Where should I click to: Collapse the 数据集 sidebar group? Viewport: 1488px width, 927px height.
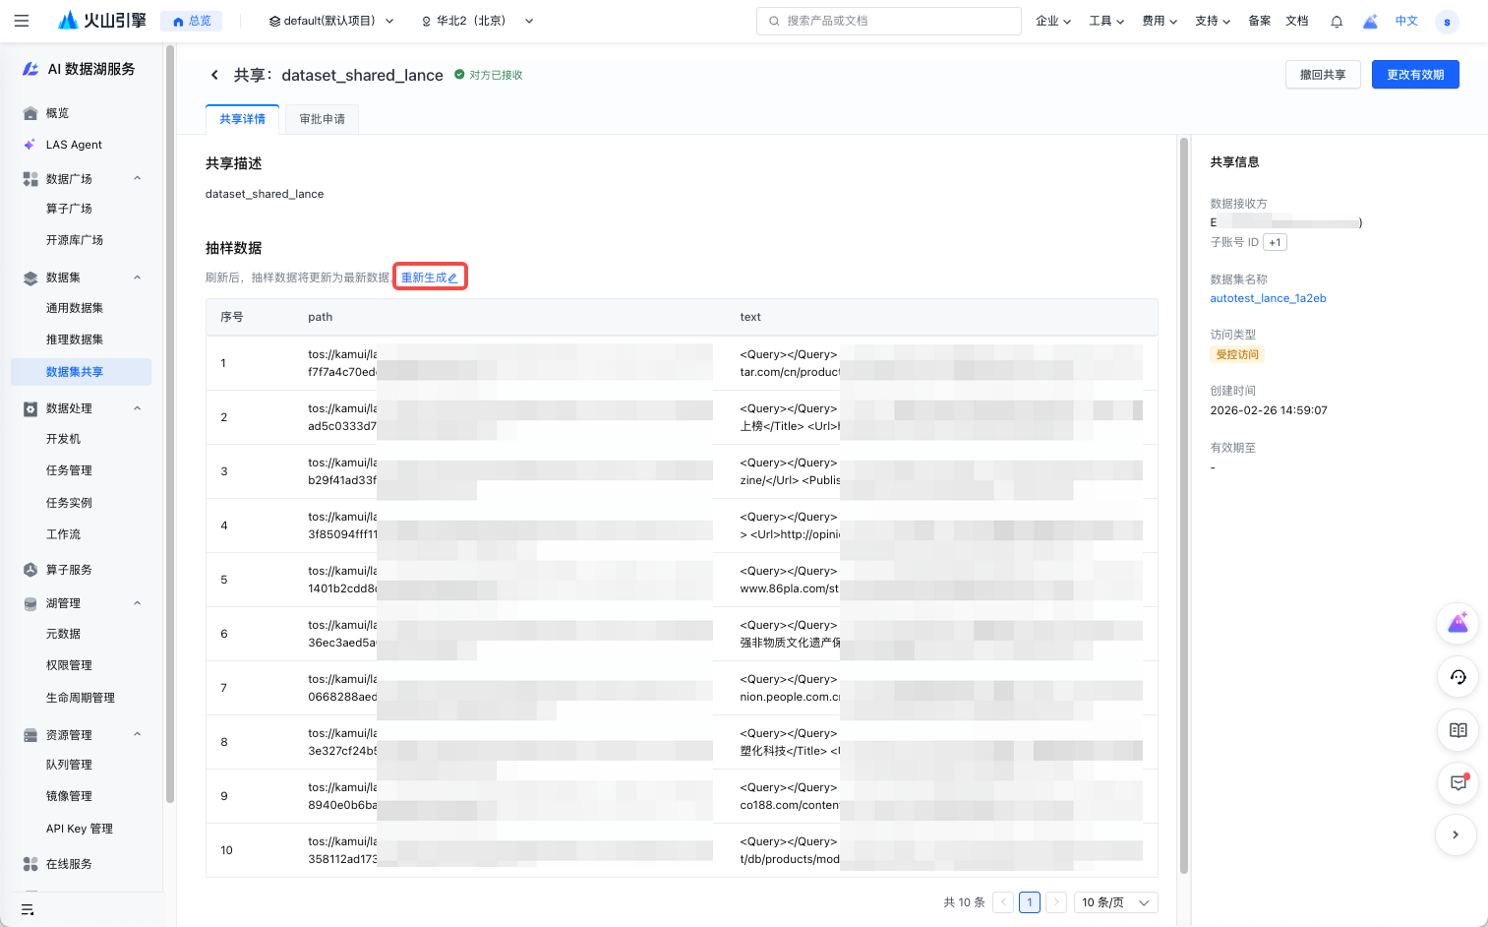(137, 278)
